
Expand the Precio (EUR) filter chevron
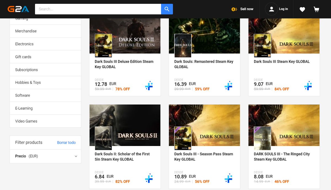coord(76,156)
